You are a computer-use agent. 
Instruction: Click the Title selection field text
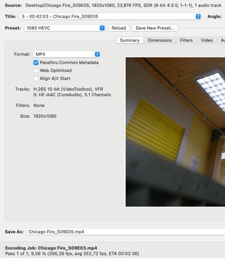point(60,17)
